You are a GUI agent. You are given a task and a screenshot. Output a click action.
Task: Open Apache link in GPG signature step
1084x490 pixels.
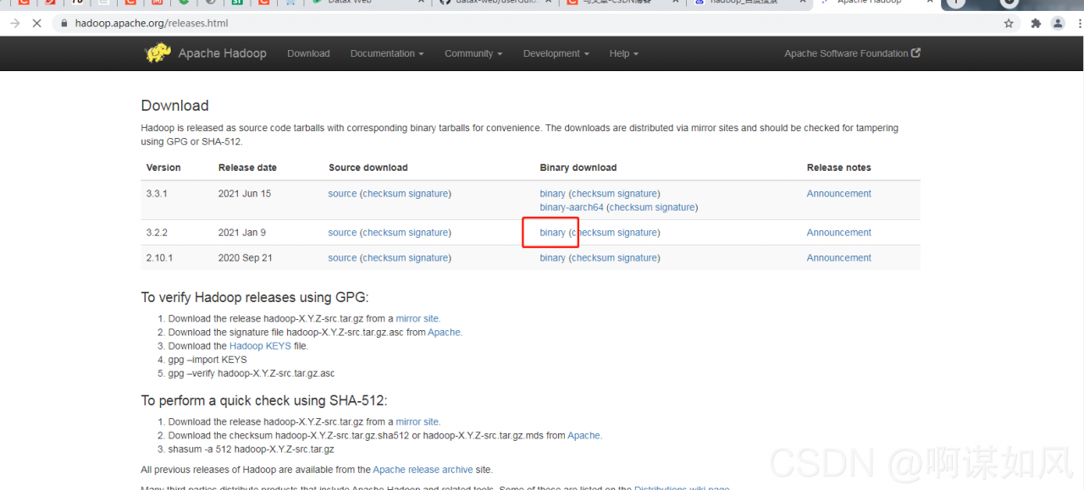point(444,333)
